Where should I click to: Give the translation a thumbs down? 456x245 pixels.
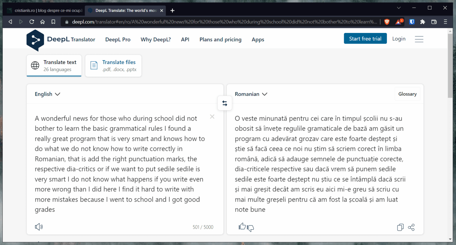click(x=251, y=228)
